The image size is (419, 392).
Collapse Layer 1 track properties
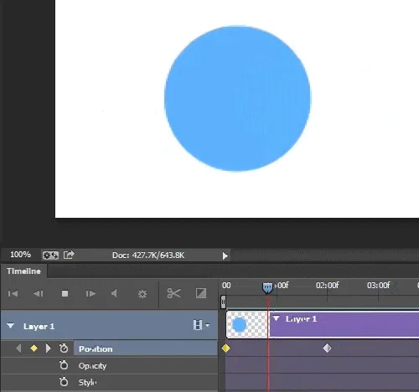tap(11, 326)
